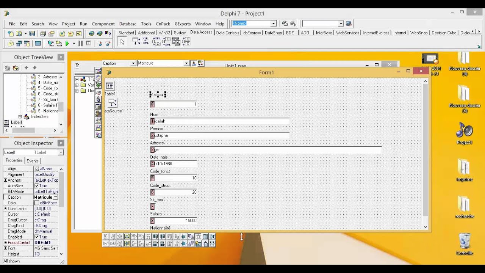Expand the Constraints property
Screen dimensions: 485x273
[5, 209]
